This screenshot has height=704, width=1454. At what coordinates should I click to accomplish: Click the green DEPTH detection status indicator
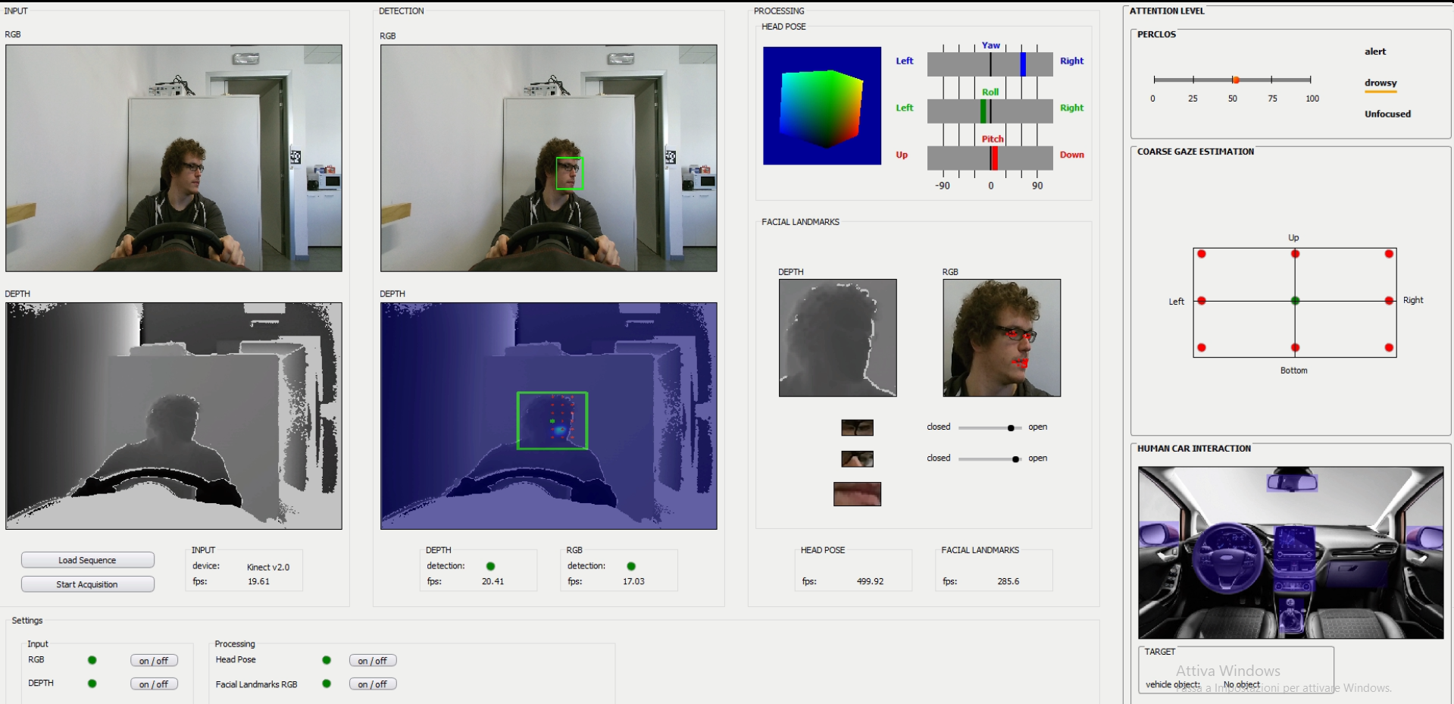coord(490,566)
